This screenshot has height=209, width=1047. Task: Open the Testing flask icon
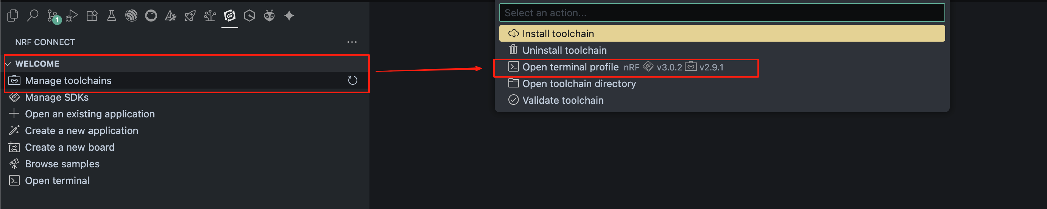[111, 16]
